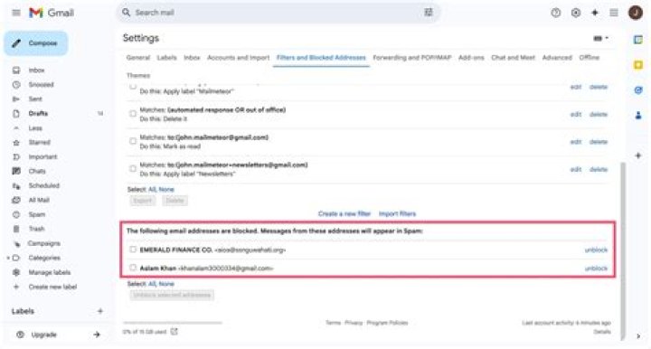Switch to the Inbox settings tab
651x349 pixels.
point(192,58)
